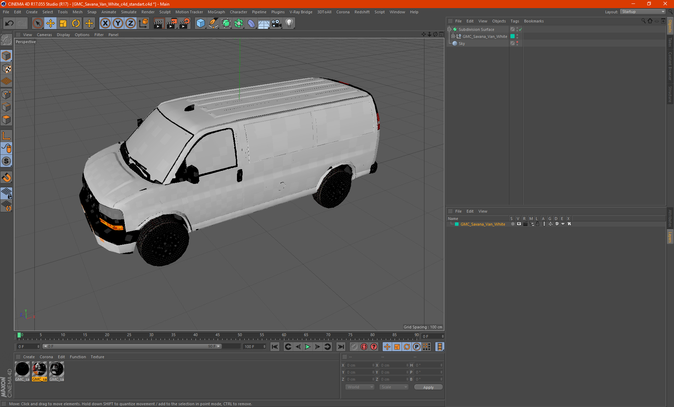Open the Render menu

point(148,12)
